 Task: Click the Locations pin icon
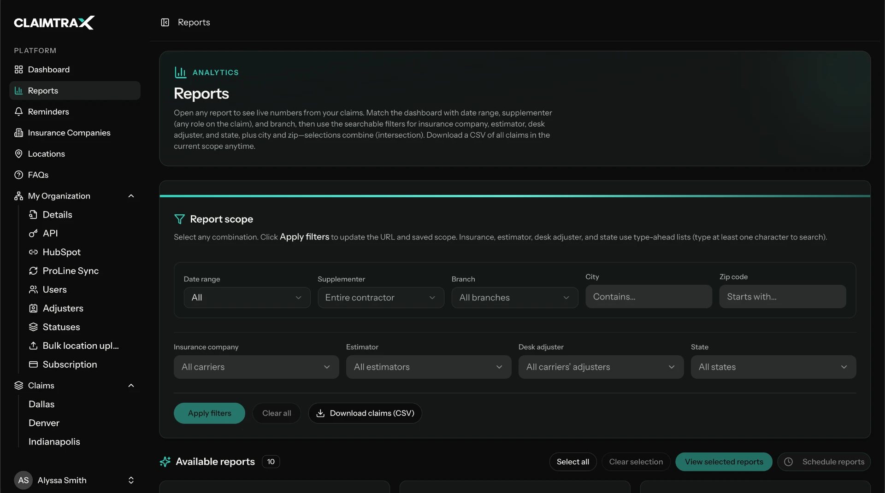[18, 154]
